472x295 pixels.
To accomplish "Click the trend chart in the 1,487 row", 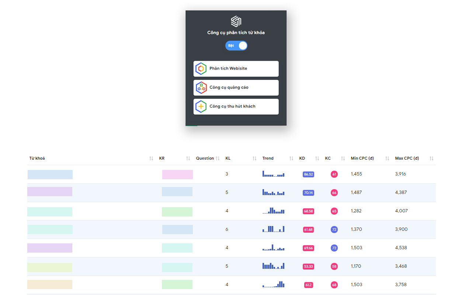I will click(x=273, y=192).
